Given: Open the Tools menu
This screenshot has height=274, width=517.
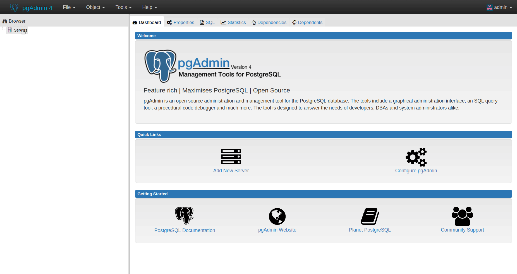Looking at the screenshot, I should point(123,7).
